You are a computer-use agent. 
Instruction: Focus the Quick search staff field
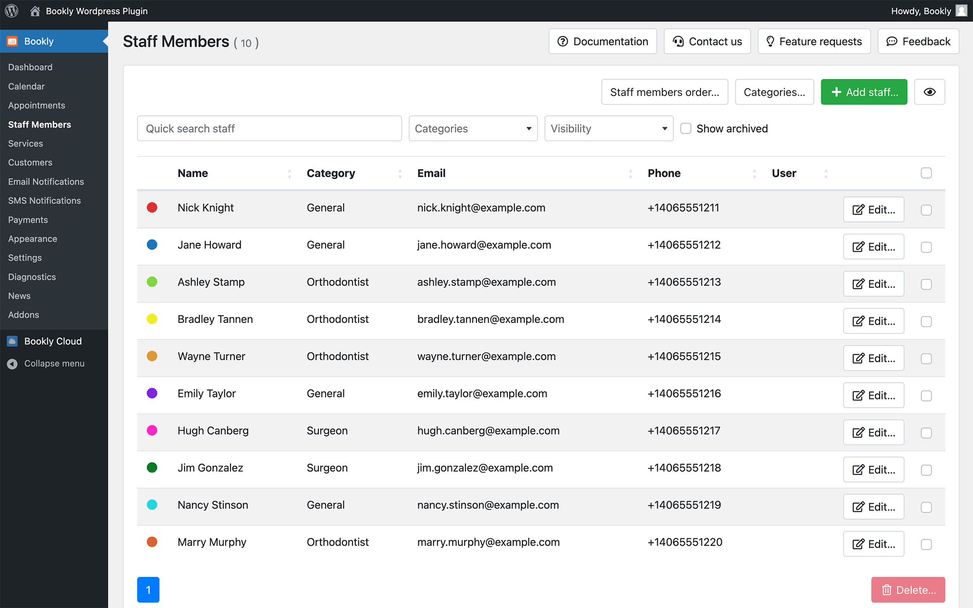coord(270,128)
